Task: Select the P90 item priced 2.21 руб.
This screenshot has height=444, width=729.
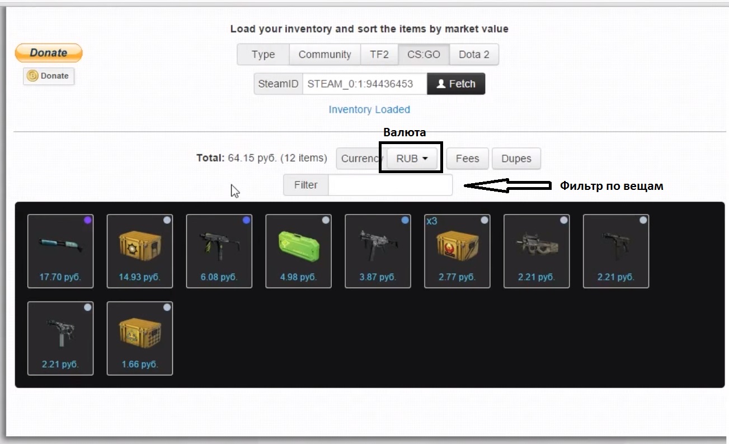Action: (x=537, y=251)
